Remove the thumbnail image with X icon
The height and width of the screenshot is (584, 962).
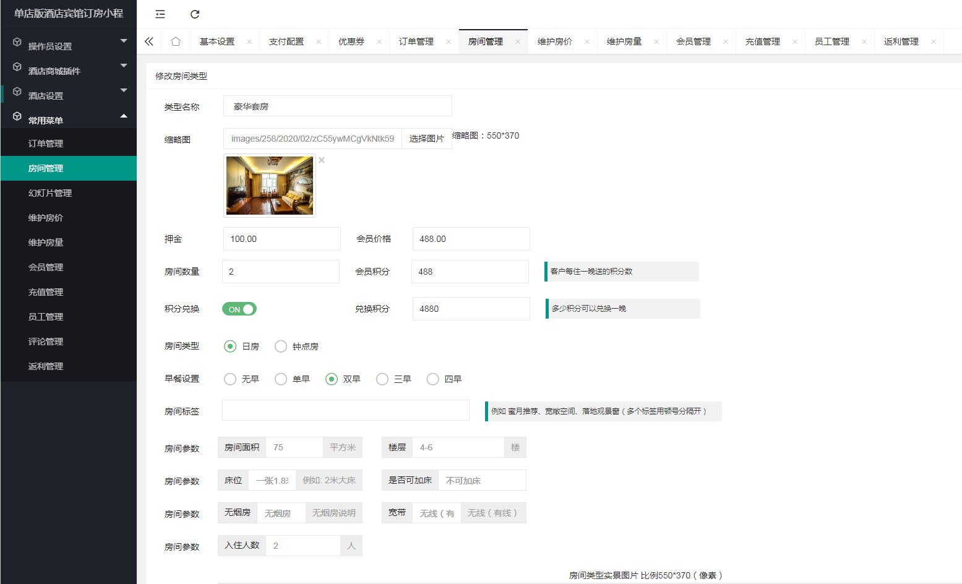click(x=322, y=160)
